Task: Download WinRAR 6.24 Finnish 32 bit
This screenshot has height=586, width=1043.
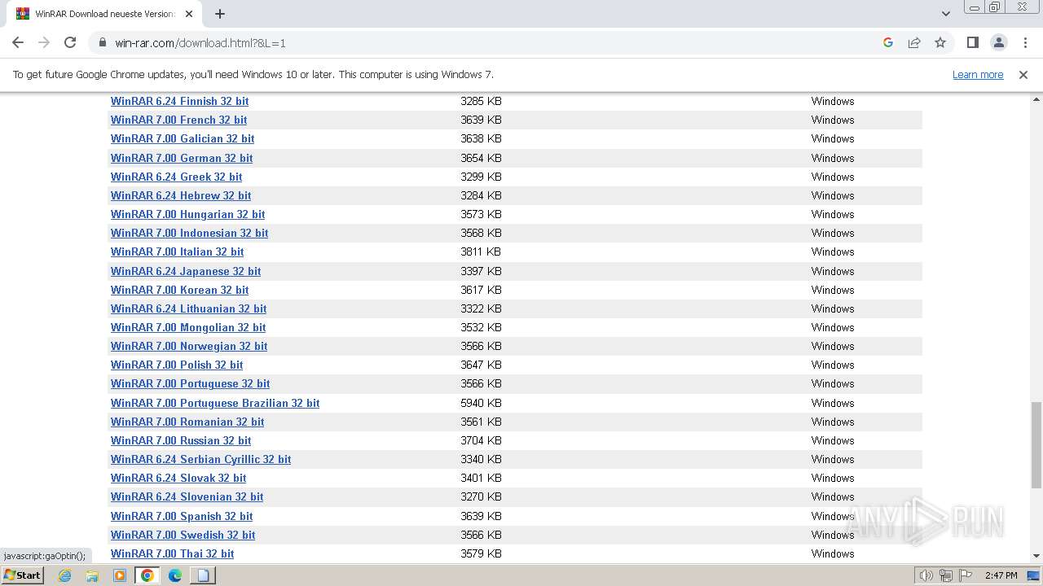Action: click(x=179, y=101)
